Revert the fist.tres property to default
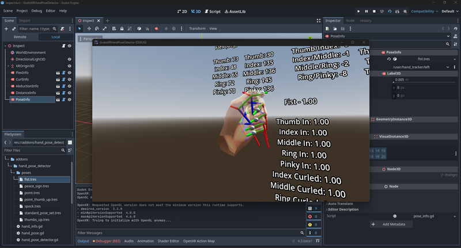The image size is (461, 248). (389, 59)
